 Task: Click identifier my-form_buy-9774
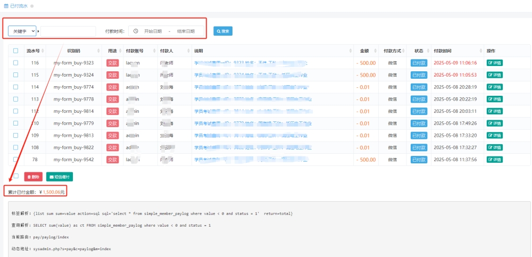click(73, 87)
